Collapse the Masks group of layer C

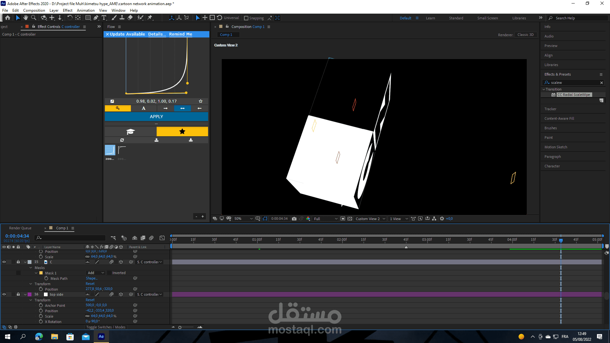[31, 268]
